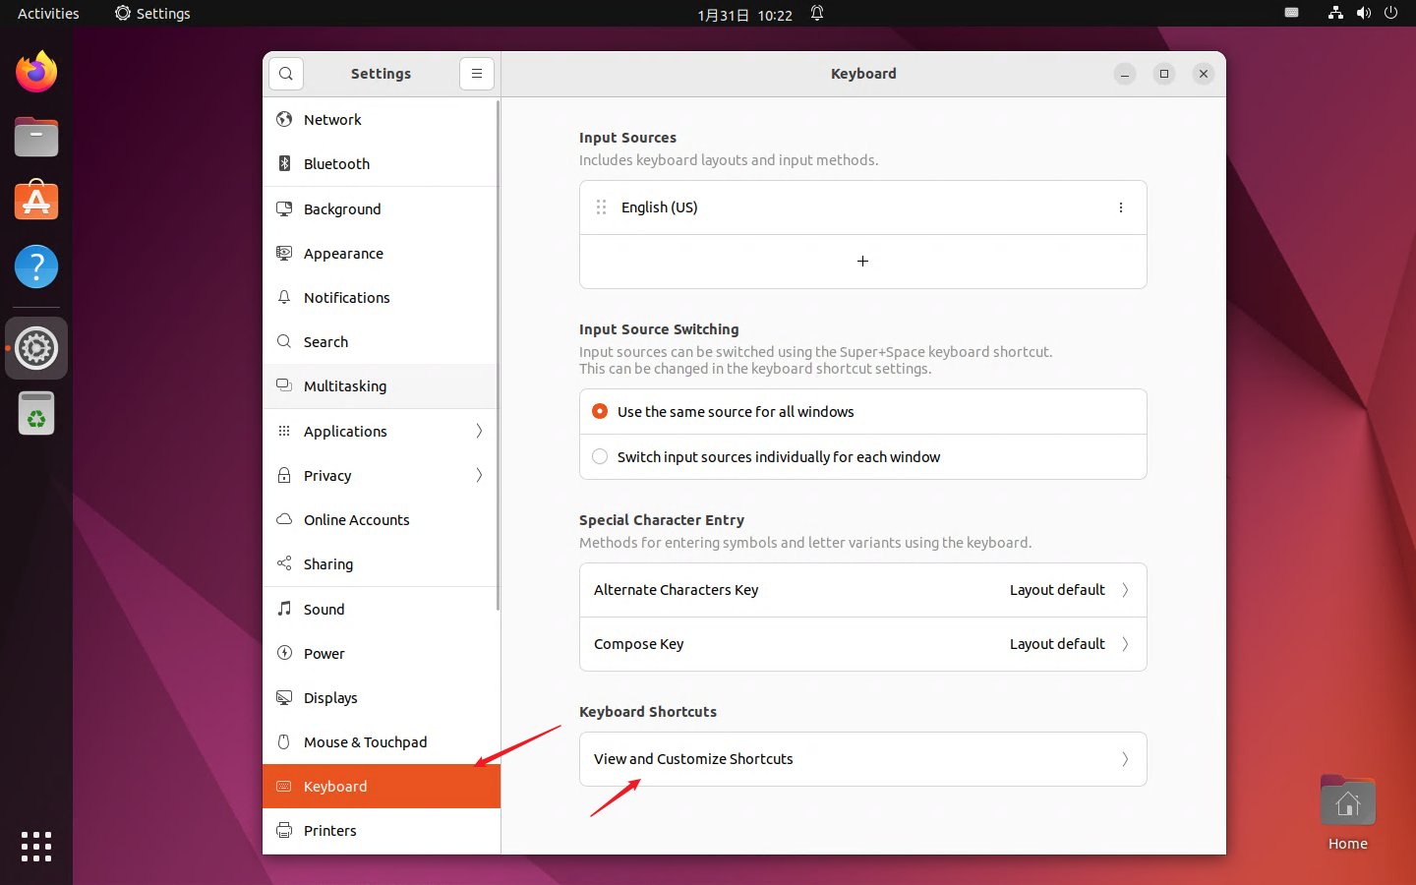Click the notification bell in top bar
Image resolution: width=1416 pixels, height=885 pixels.
point(817,14)
